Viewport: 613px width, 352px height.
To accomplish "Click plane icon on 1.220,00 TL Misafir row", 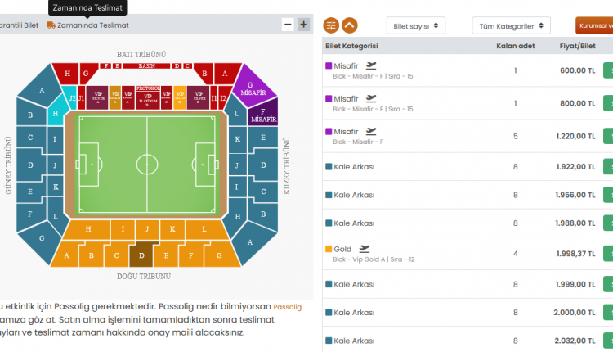I will pyautogui.click(x=372, y=130).
